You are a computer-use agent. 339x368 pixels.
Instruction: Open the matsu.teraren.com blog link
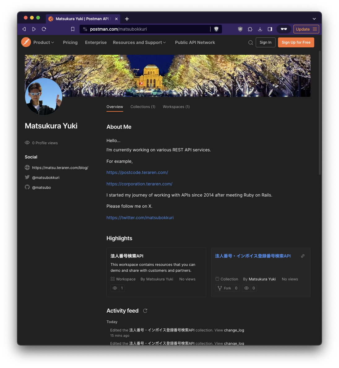[60, 167]
